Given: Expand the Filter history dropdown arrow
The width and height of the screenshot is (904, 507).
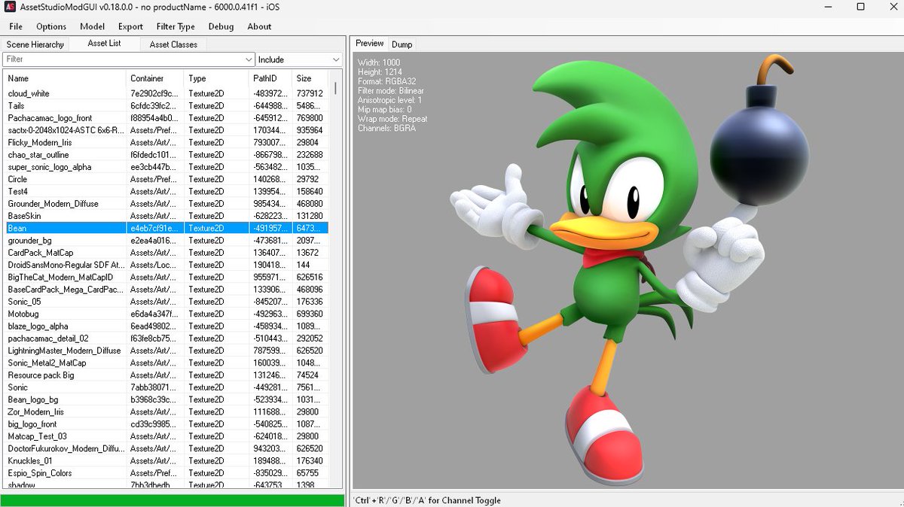Looking at the screenshot, I should (x=249, y=59).
